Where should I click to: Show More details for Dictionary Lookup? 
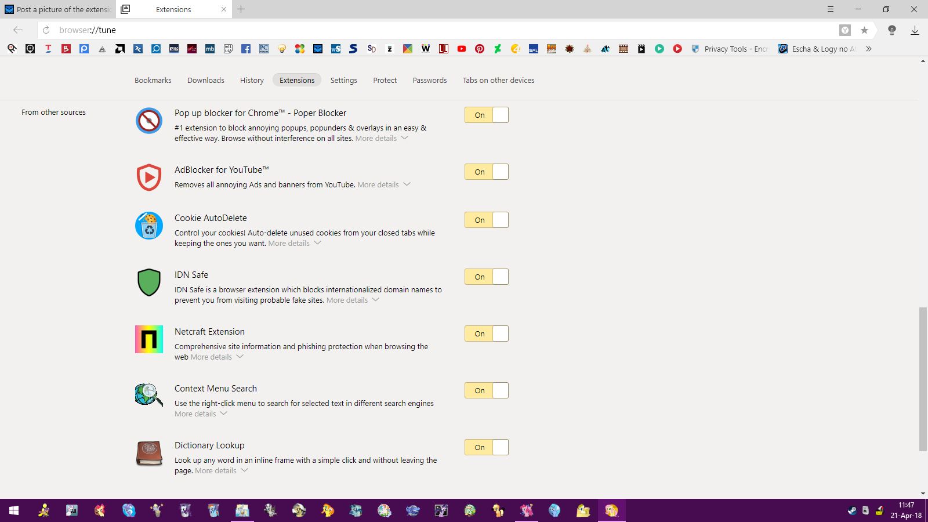pyautogui.click(x=222, y=471)
